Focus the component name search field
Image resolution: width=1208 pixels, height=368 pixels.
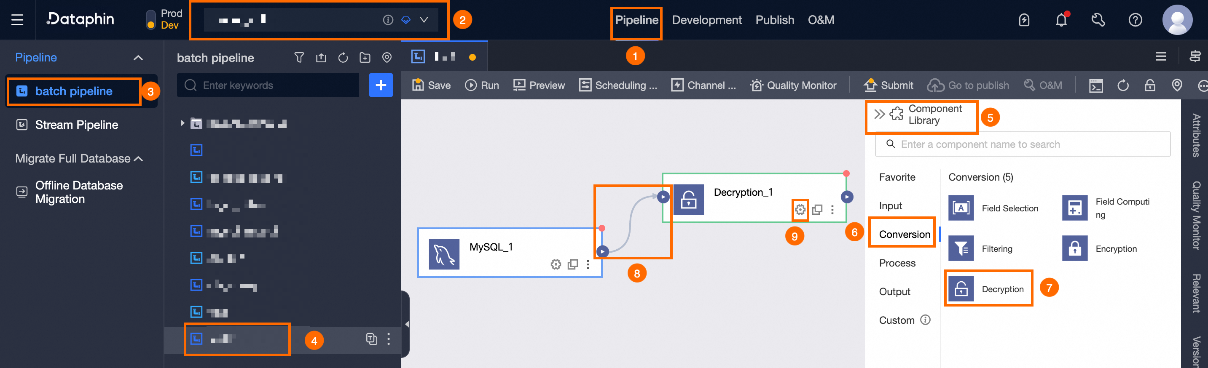(1023, 144)
